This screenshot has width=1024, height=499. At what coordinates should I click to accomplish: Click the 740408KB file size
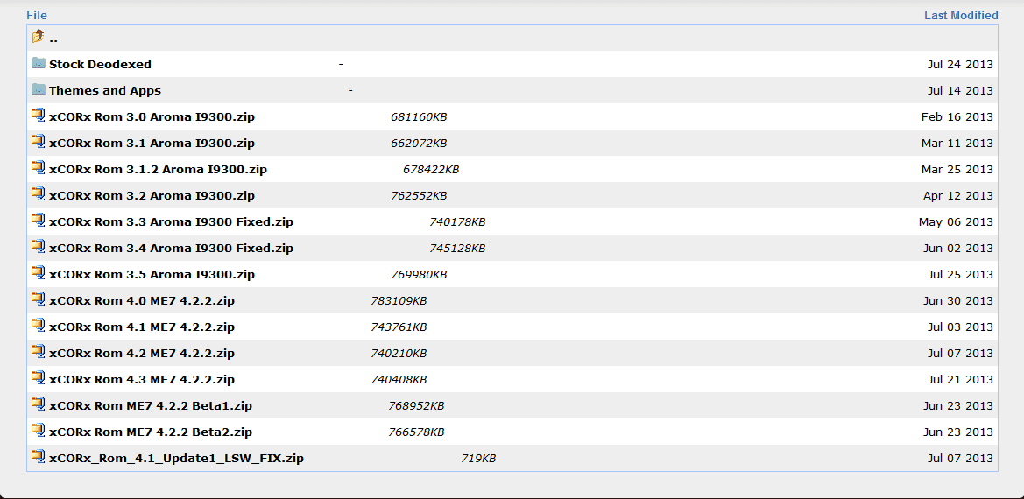click(399, 380)
